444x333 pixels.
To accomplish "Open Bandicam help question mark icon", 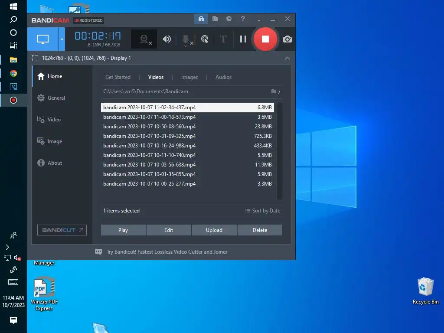I will 243,19.
